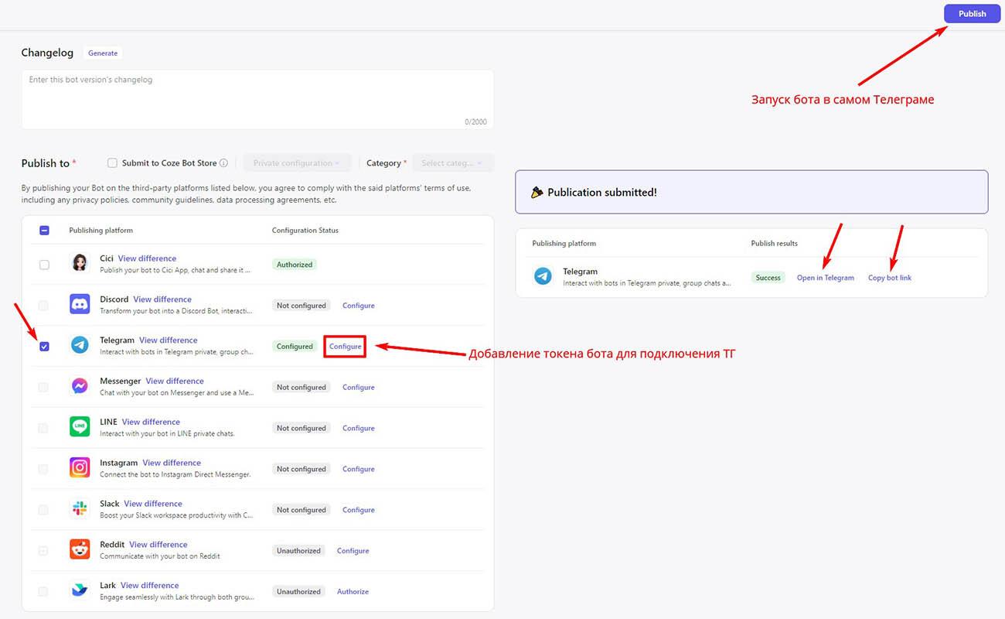Check the Discord platform checkbox
1005x619 pixels.
[x=44, y=306]
